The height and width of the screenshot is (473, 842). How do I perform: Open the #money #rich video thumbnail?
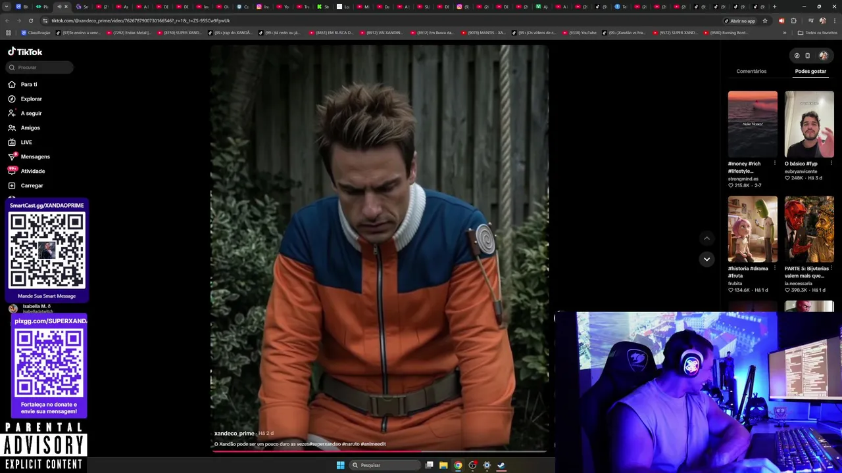[x=753, y=124]
